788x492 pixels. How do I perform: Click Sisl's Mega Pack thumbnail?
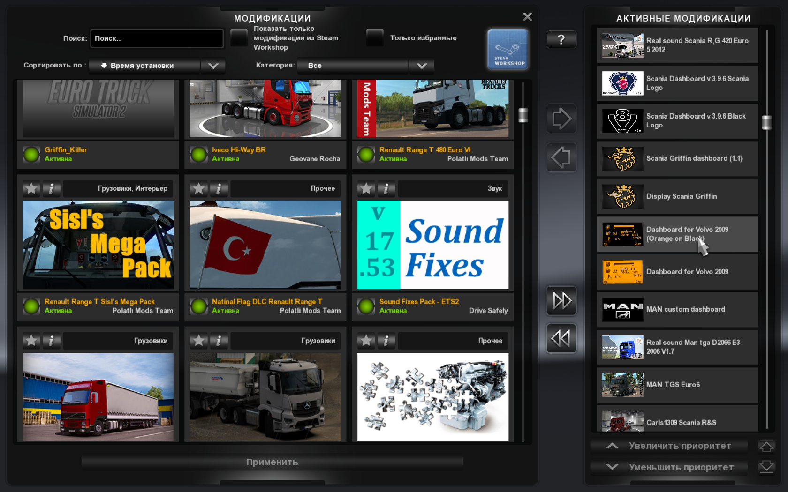tap(98, 245)
